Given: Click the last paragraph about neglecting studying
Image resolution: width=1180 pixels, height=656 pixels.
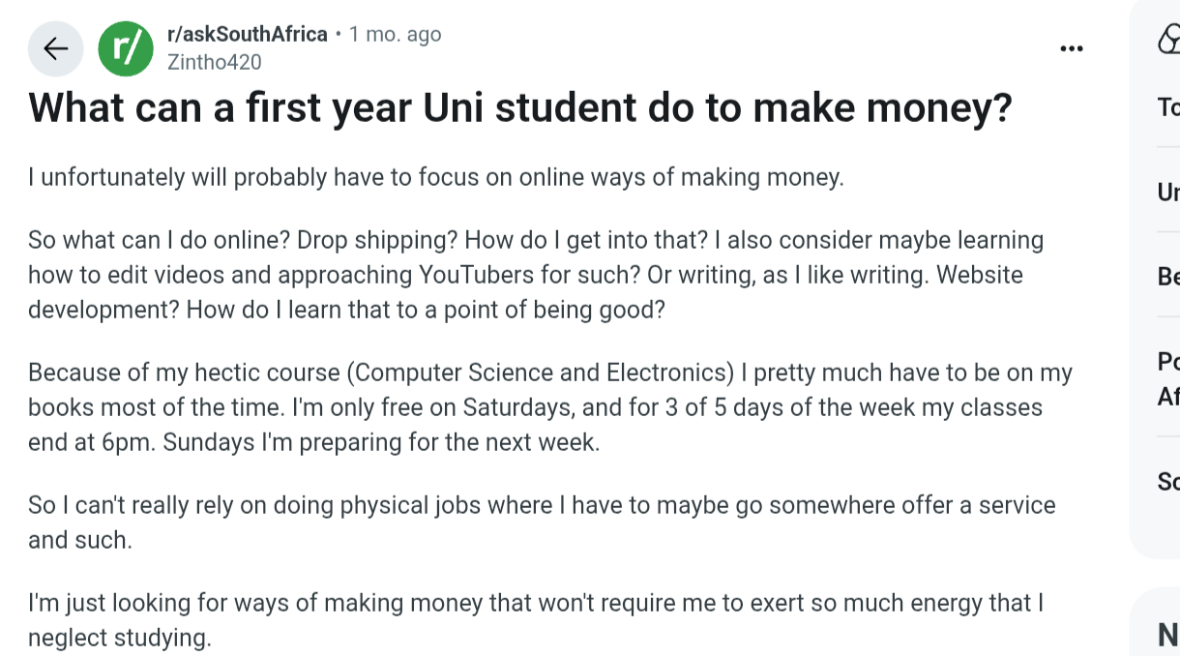Looking at the screenshot, I should click(535, 620).
